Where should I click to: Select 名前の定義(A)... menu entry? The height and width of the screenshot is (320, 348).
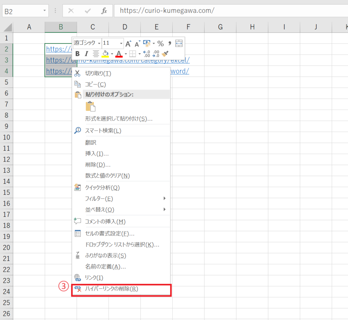coord(121,267)
